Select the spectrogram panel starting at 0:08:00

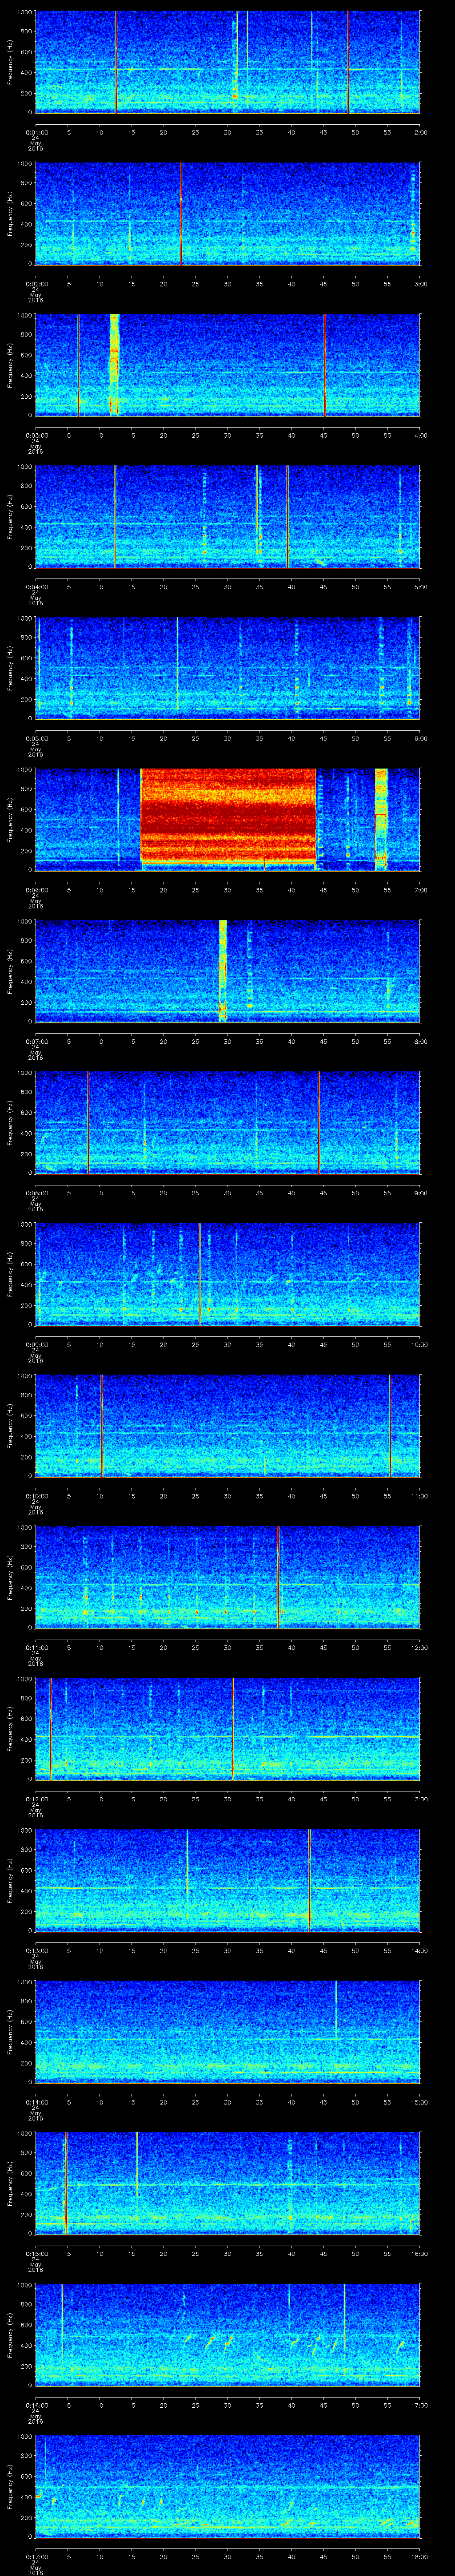[227, 1123]
